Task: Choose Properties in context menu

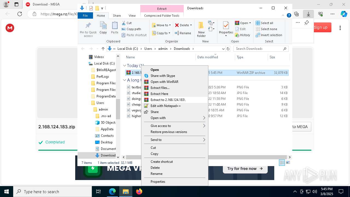Action: [174, 182]
